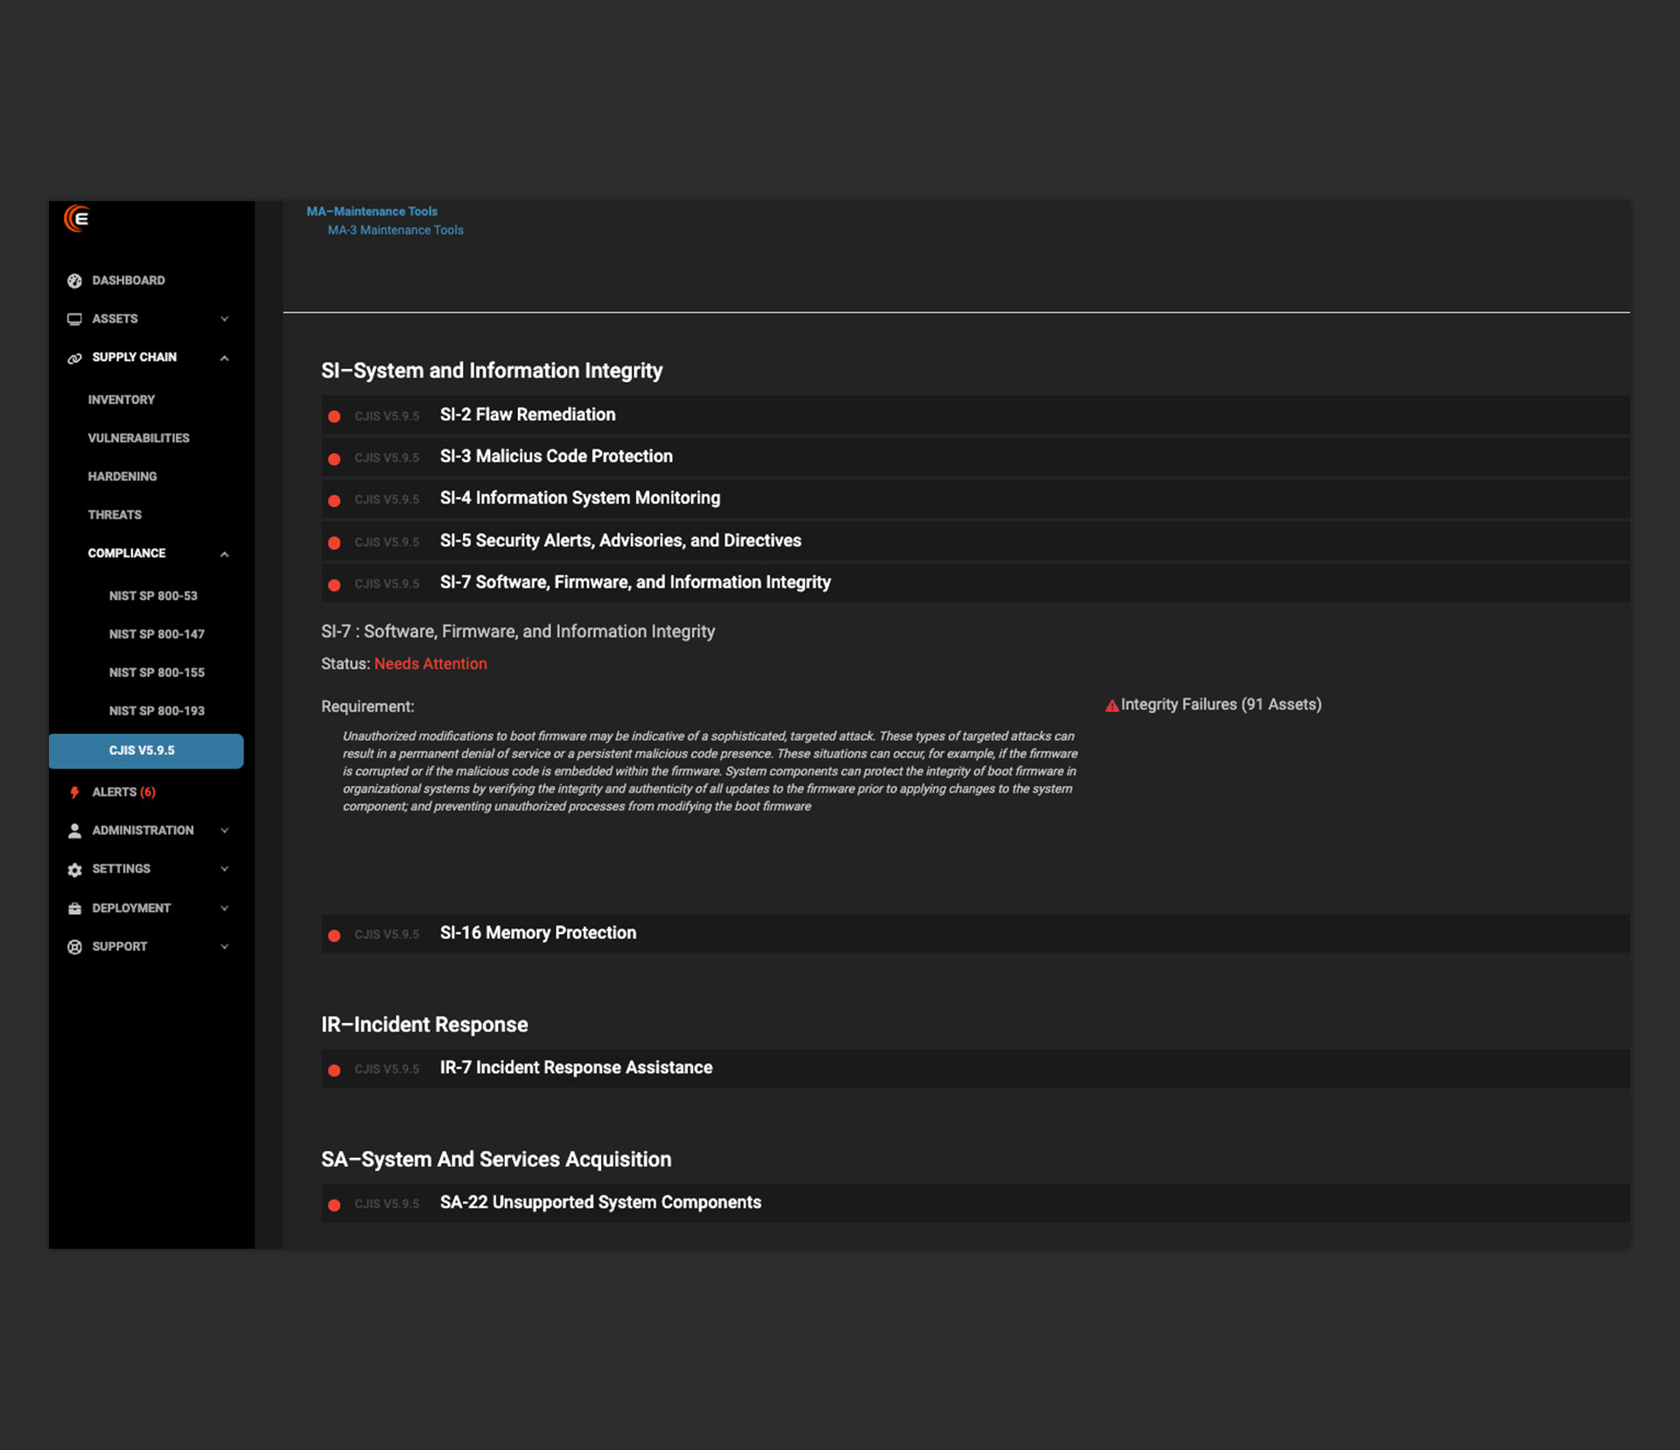Click the Eclypsium logo icon
This screenshot has height=1450, width=1680.
[77, 219]
